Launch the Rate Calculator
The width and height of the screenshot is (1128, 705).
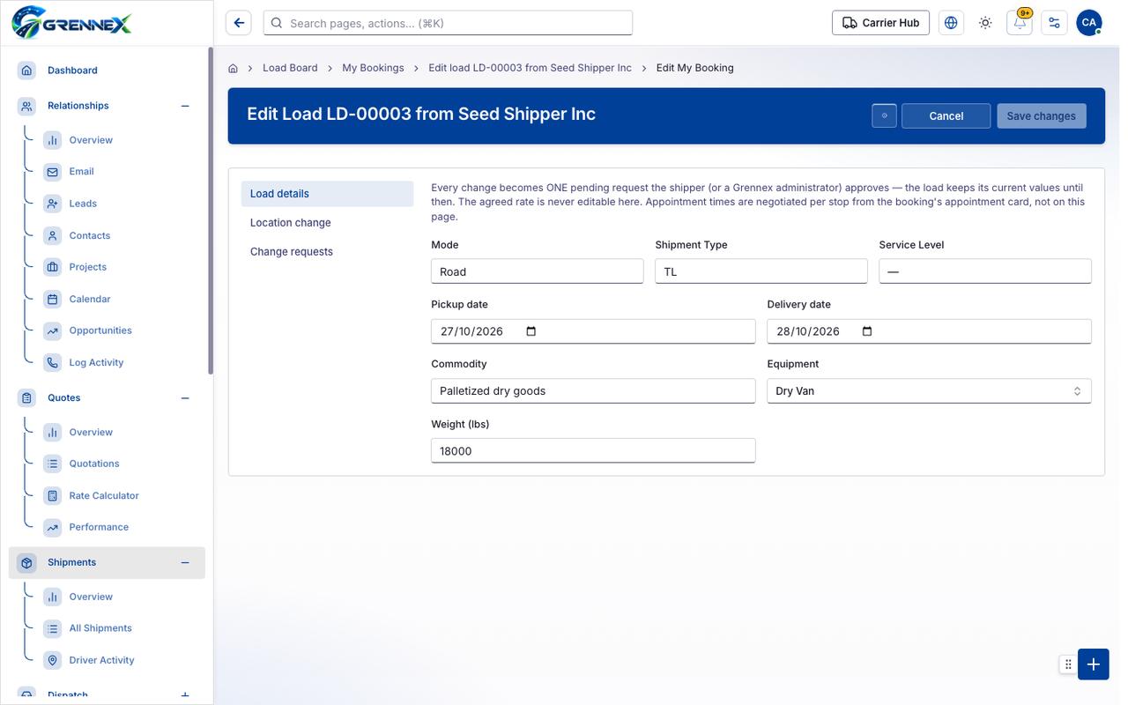tap(104, 495)
